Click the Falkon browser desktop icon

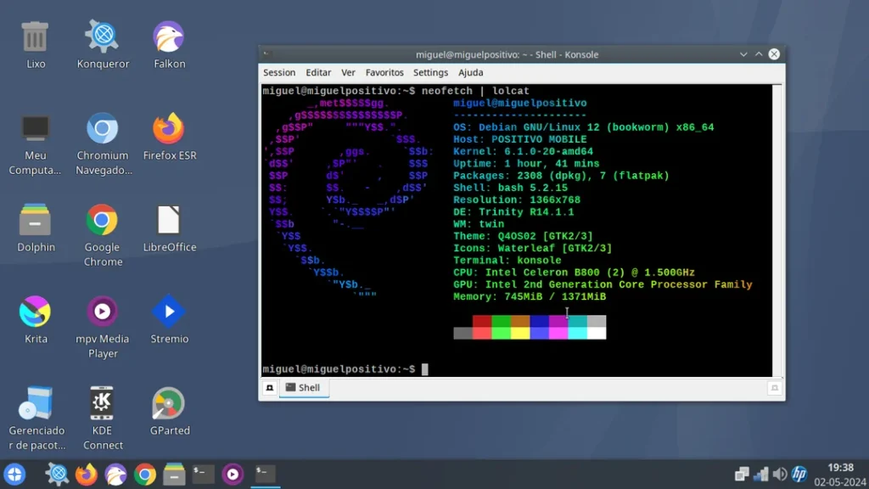pyautogui.click(x=169, y=37)
